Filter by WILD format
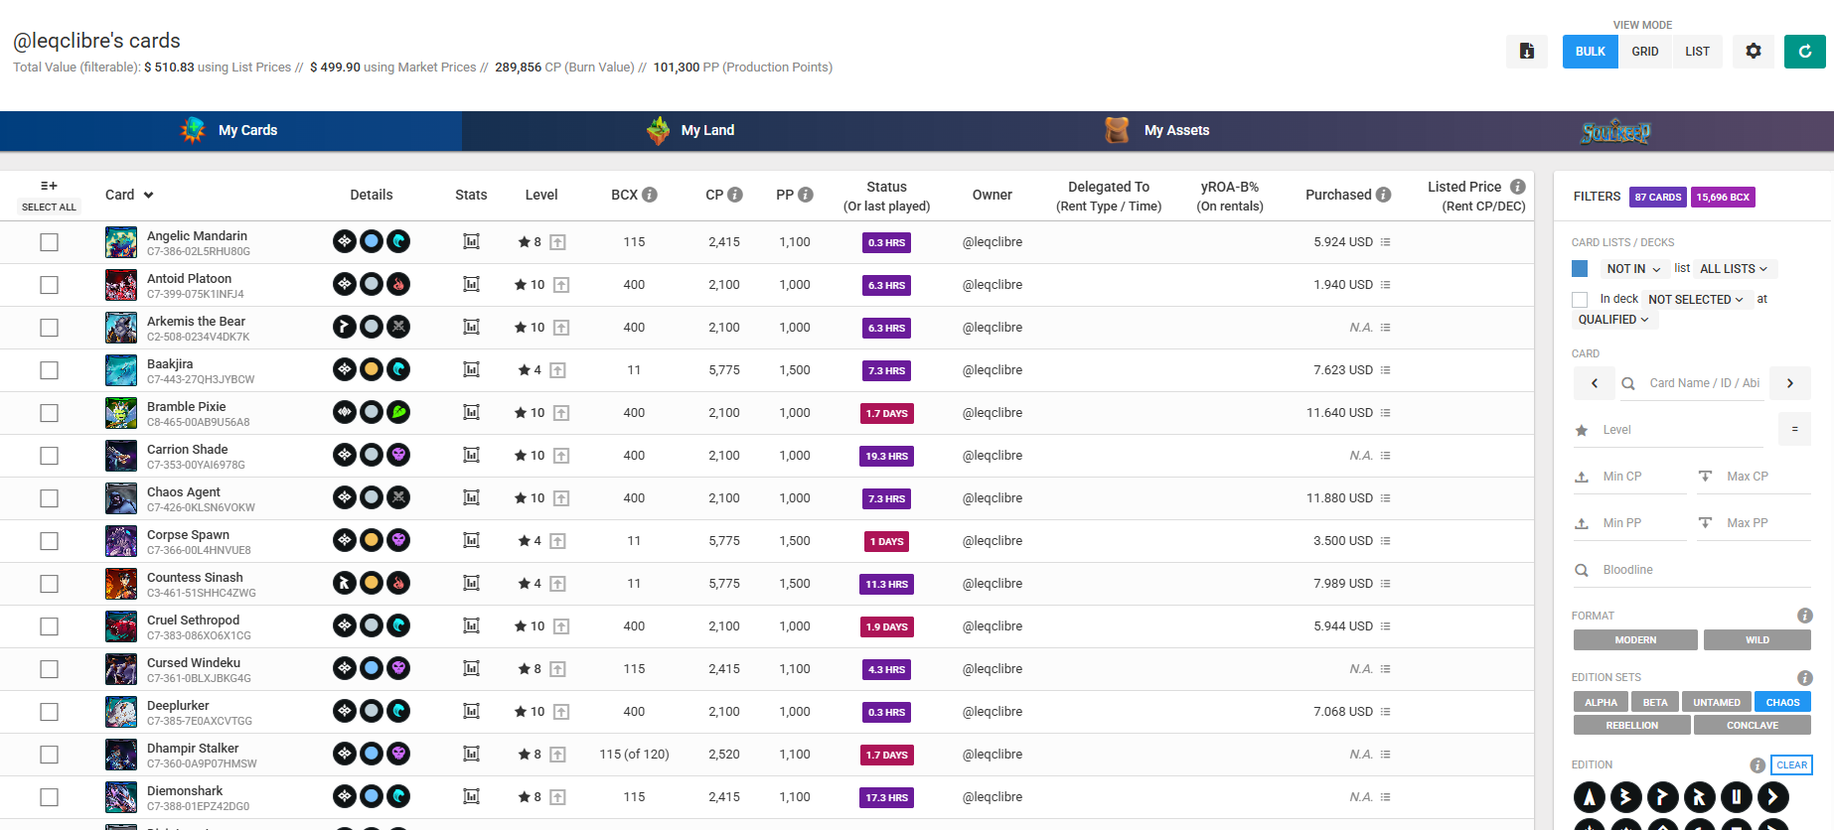Image resolution: width=1834 pixels, height=830 pixels. pos(1758,639)
